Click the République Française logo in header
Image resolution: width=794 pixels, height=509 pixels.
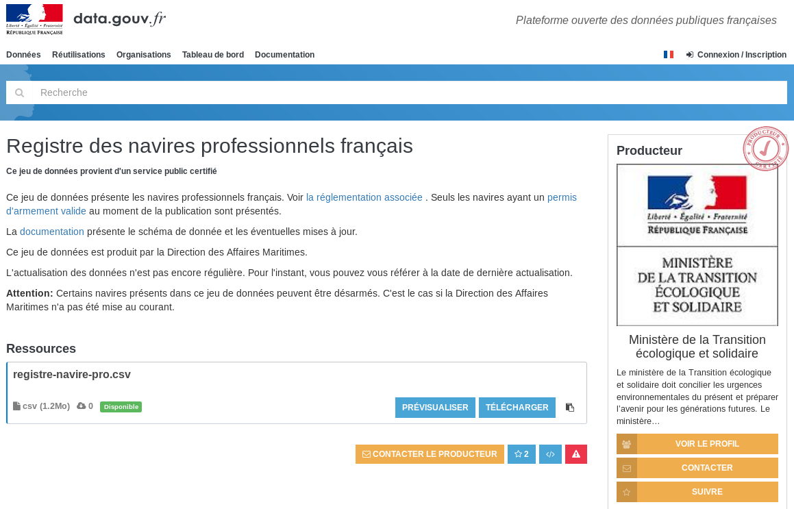coord(34,19)
